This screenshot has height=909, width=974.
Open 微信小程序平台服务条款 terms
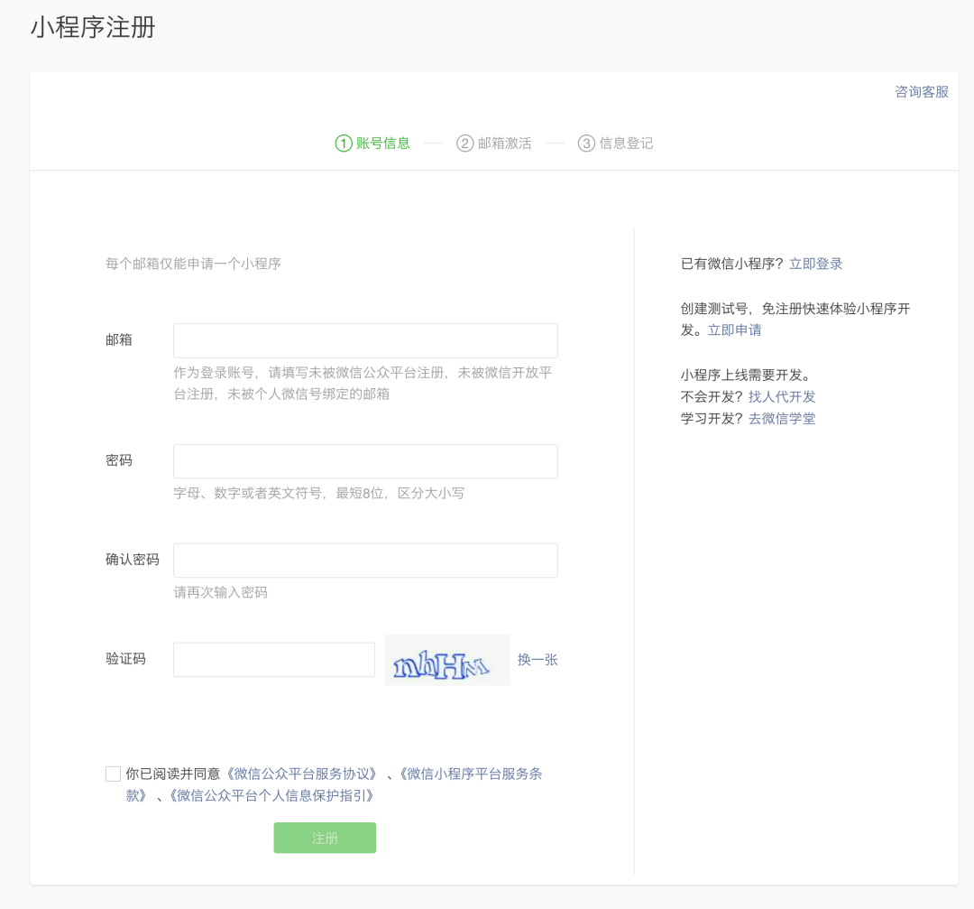[471, 774]
